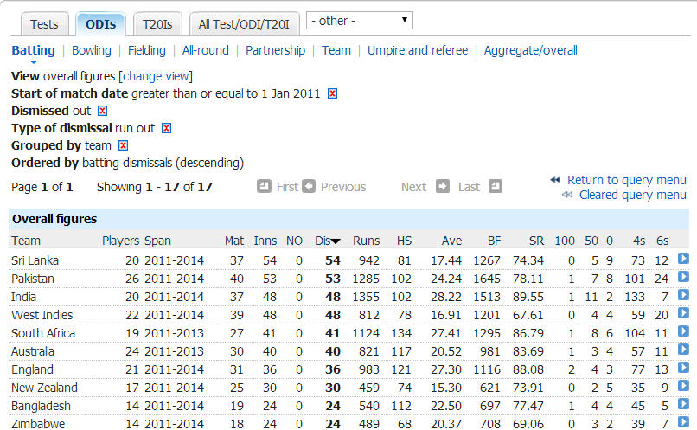Sort table by the Runs column header
Screen dimensions: 697x430
366,241
